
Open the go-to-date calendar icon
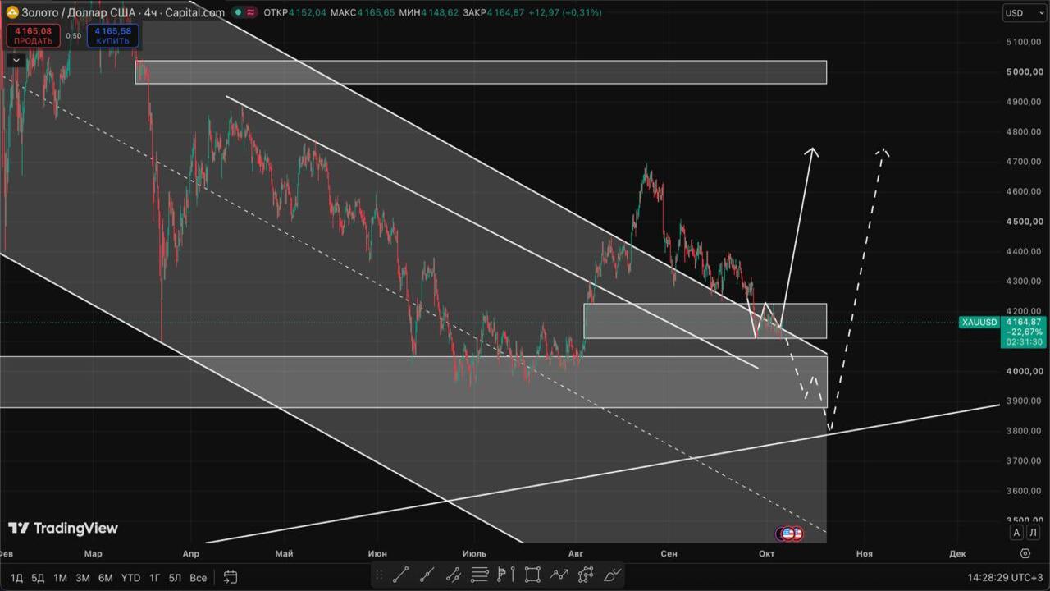pyautogui.click(x=231, y=577)
